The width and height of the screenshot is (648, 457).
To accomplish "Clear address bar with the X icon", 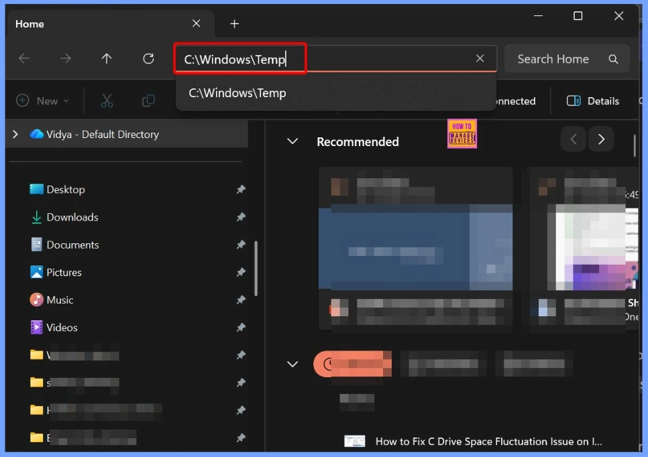I will click(x=480, y=59).
